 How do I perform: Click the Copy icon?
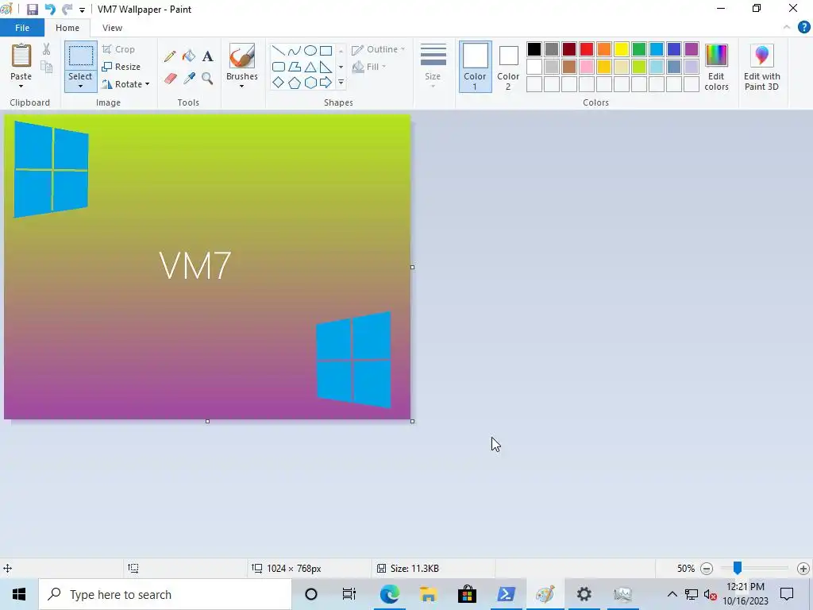click(46, 67)
